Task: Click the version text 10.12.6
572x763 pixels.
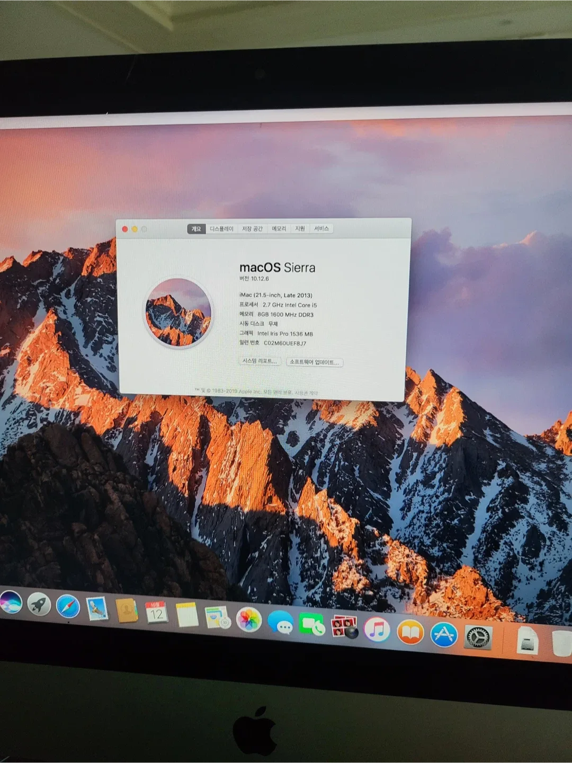Action: (260, 279)
